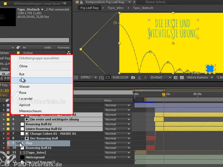Switch to Komposition: Fig Leaf Rag tab
Viewport: 223px width, 167px height.
[105, 2]
